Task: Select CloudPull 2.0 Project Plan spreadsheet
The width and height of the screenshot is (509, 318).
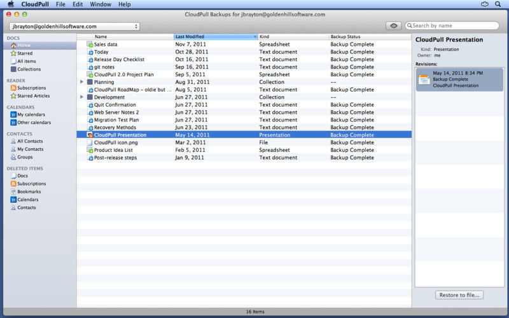Action: click(244, 74)
